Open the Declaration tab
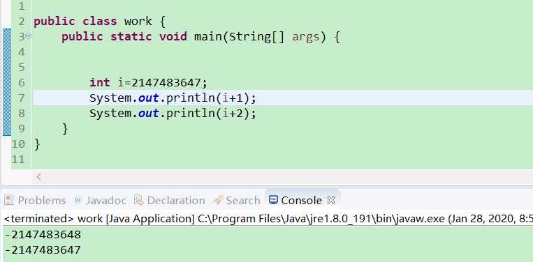This screenshot has height=262, width=533. click(x=170, y=200)
